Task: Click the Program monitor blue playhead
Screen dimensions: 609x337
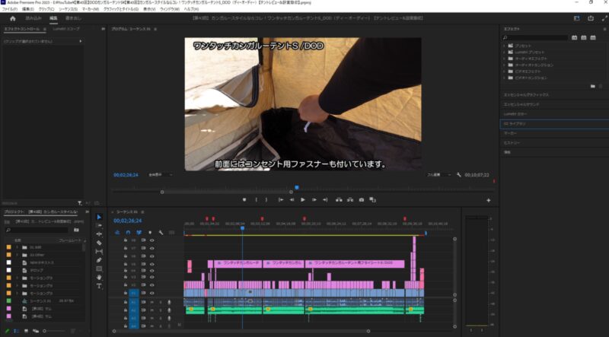Action: [x=297, y=188]
